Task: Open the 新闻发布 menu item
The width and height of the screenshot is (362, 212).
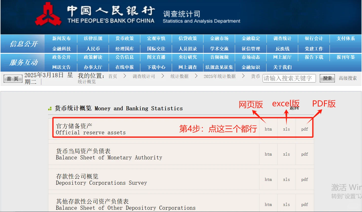Action: 62,38
